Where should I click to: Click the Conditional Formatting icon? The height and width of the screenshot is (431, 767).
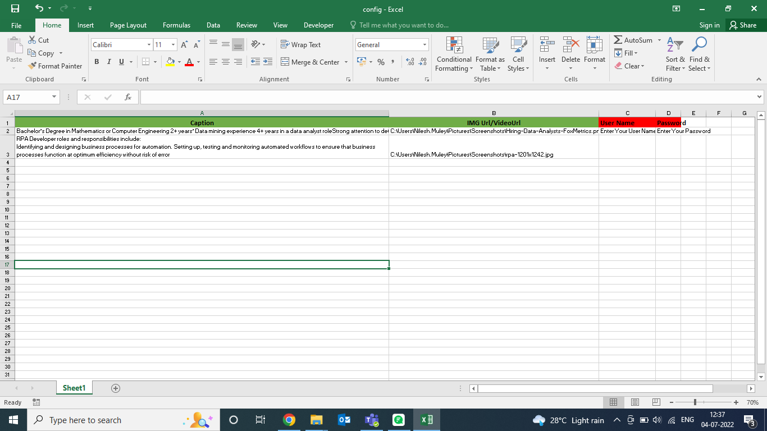(454, 45)
